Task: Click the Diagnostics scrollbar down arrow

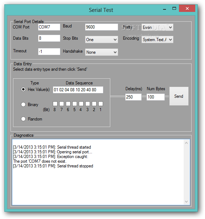Action: 187,202
